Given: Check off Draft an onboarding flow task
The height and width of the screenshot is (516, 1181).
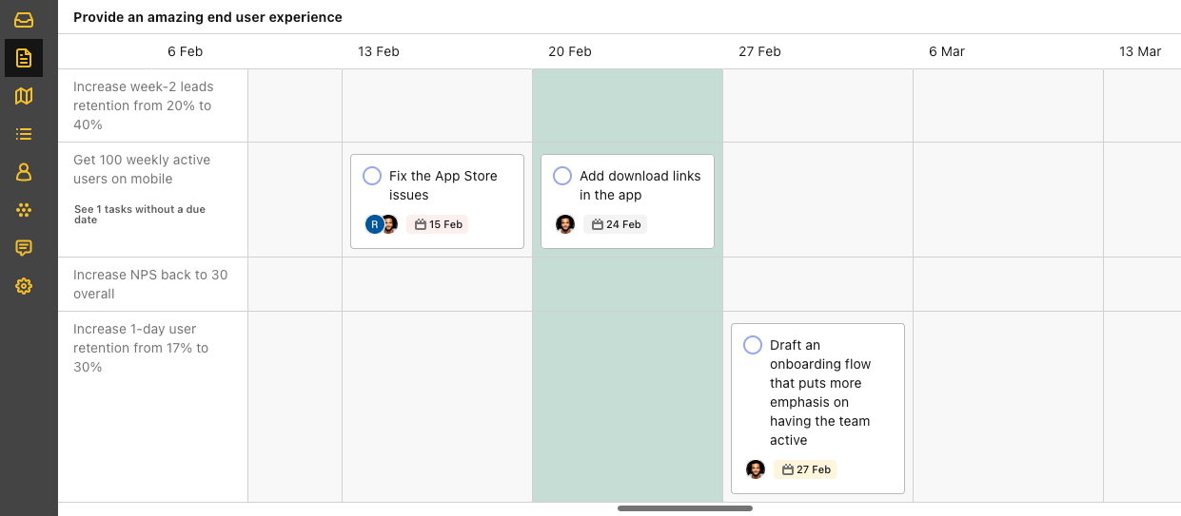Looking at the screenshot, I should point(753,345).
